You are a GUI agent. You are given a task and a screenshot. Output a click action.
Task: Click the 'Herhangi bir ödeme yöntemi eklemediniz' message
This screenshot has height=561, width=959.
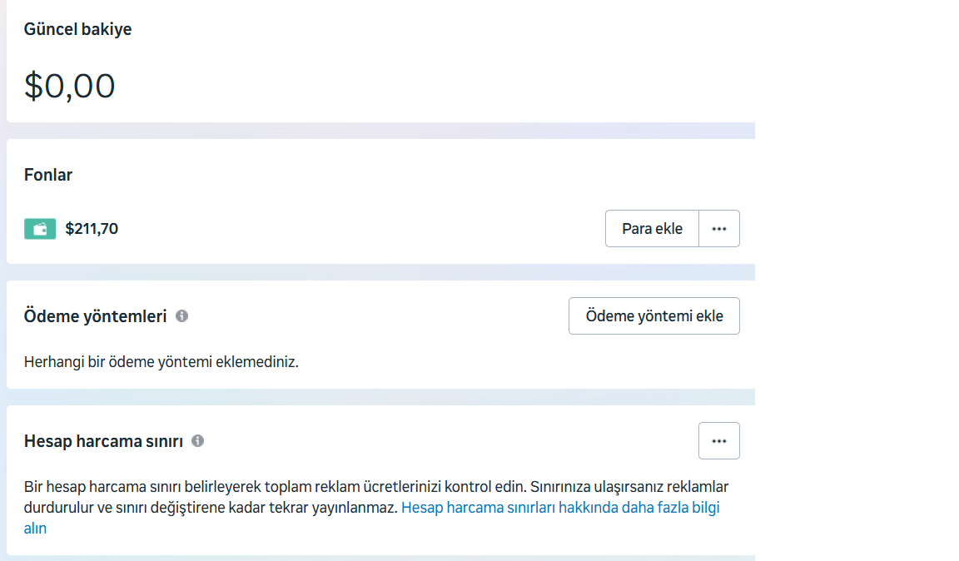coord(161,363)
